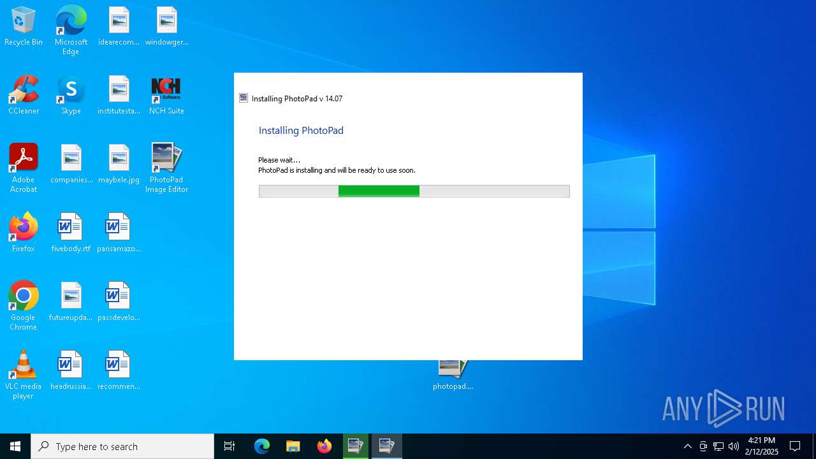
Task: Open the clock showing 4:21 PM
Action: 762,446
